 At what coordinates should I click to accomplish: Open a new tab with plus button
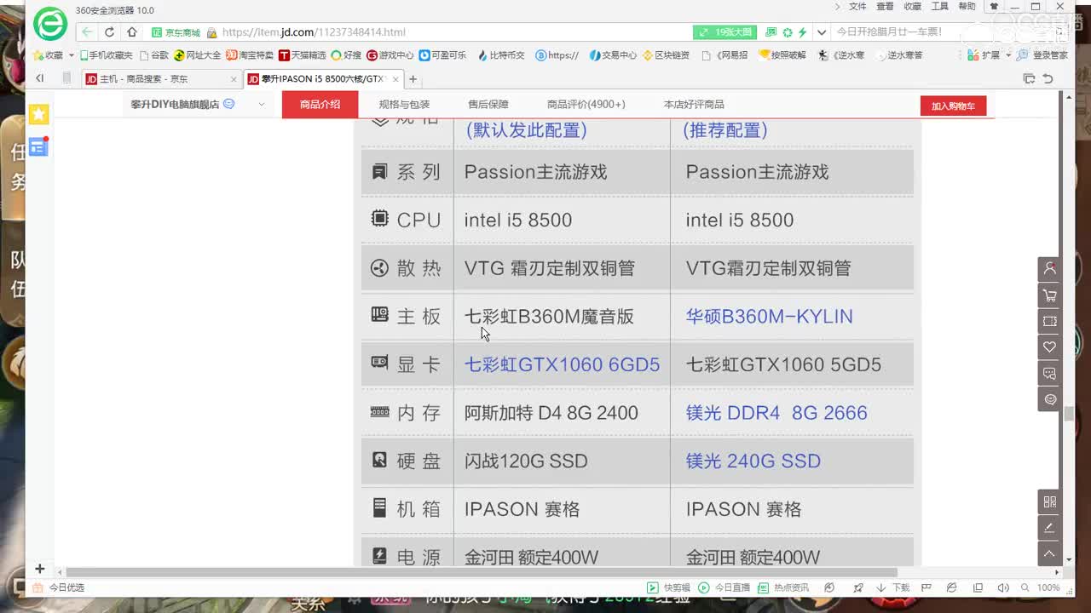413,79
